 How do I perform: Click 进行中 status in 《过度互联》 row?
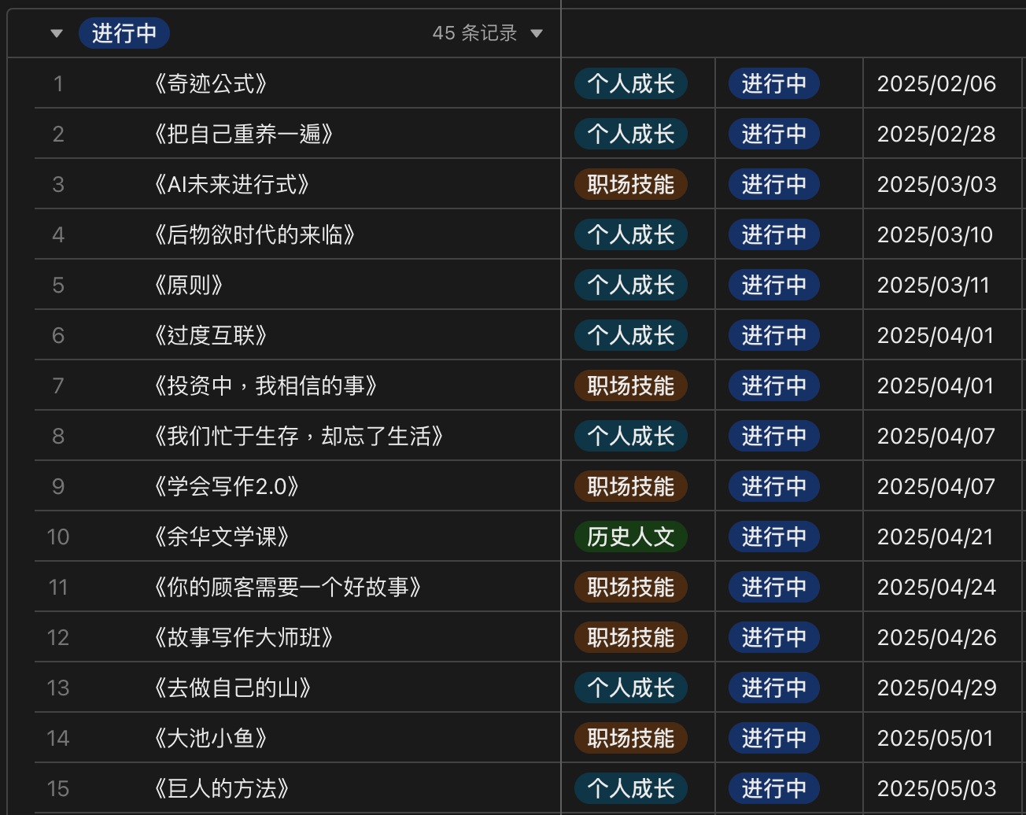[774, 335]
